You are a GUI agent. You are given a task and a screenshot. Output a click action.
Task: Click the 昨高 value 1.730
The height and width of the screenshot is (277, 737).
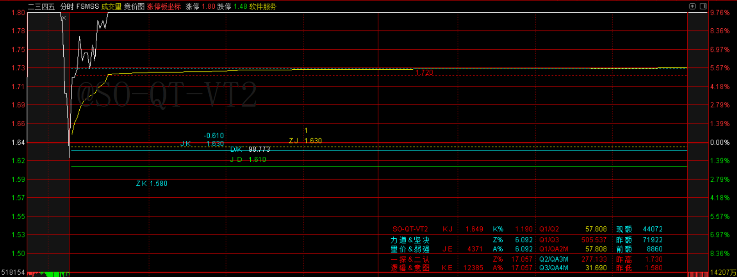click(x=655, y=259)
